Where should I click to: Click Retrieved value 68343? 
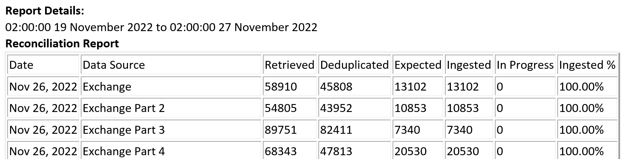point(281,151)
